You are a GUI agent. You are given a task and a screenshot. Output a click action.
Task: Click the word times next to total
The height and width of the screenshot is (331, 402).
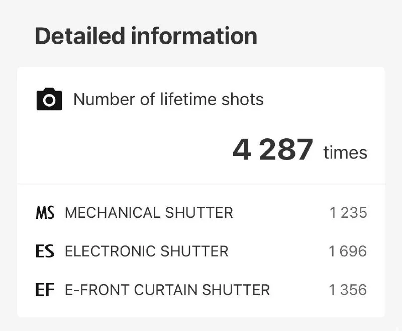(x=345, y=153)
